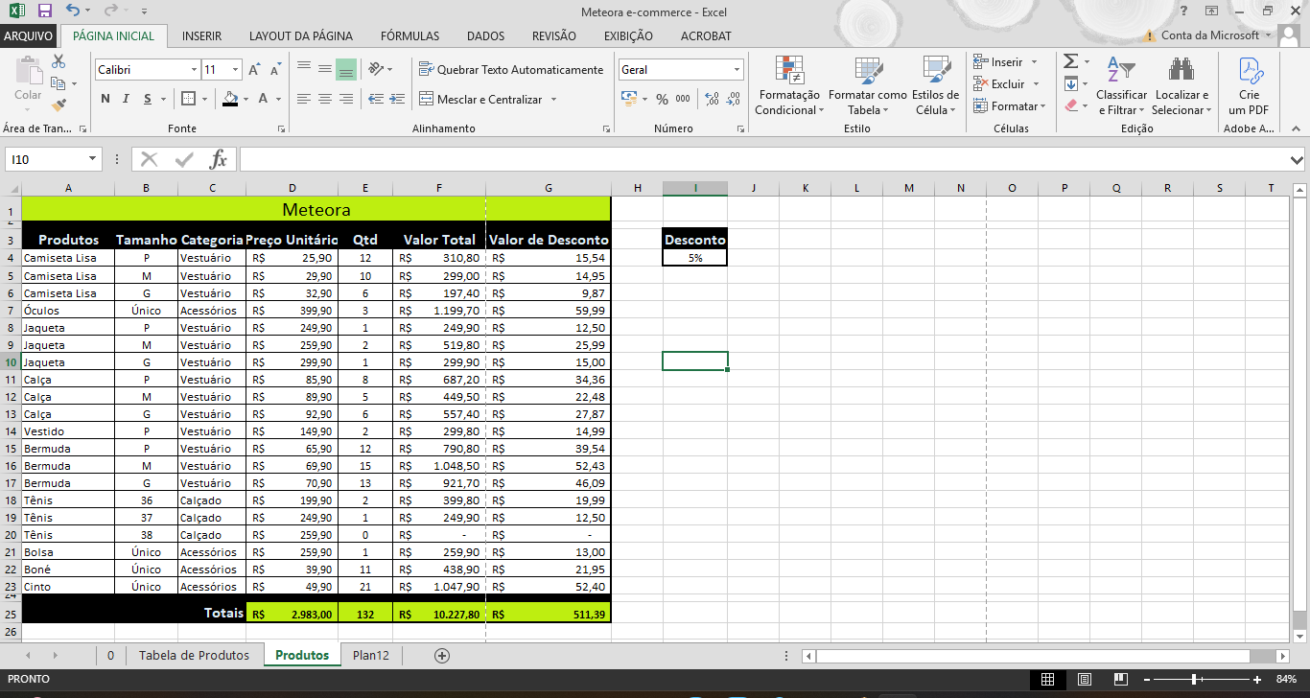Decrease decimal places
The height and width of the screenshot is (698, 1310).
(735, 99)
